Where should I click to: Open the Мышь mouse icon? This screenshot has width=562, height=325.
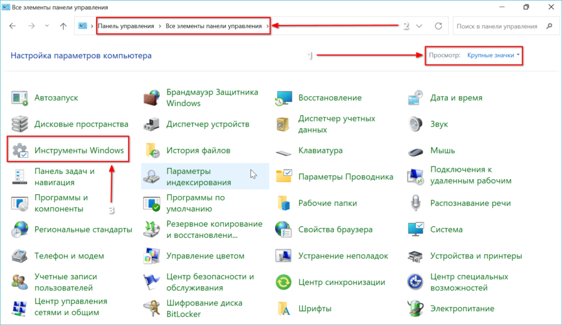415,151
